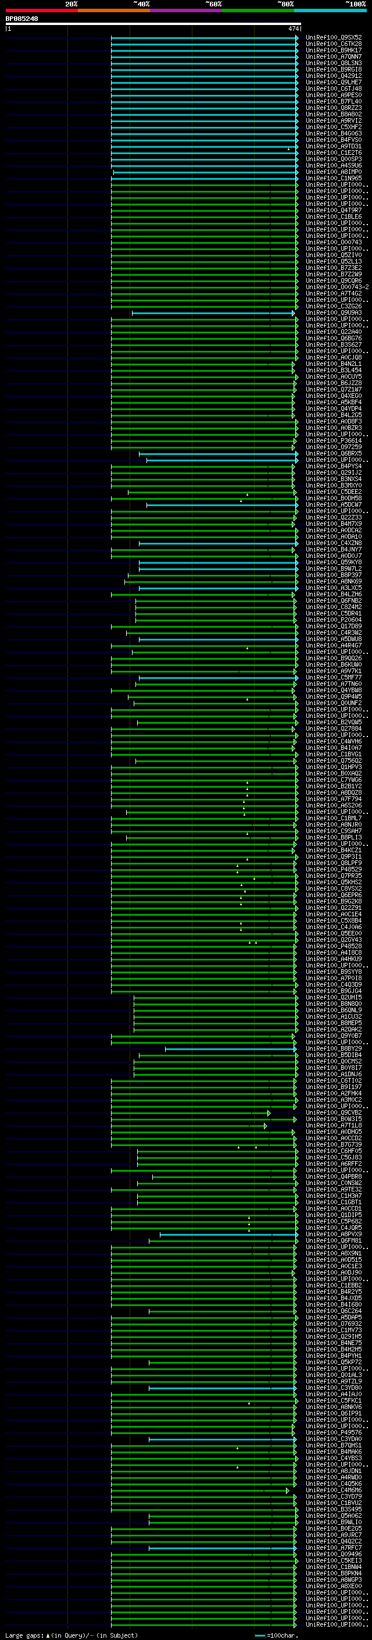Select hit label UniRef100_P48529
This screenshot has height=1640, width=372.
(x=334, y=870)
